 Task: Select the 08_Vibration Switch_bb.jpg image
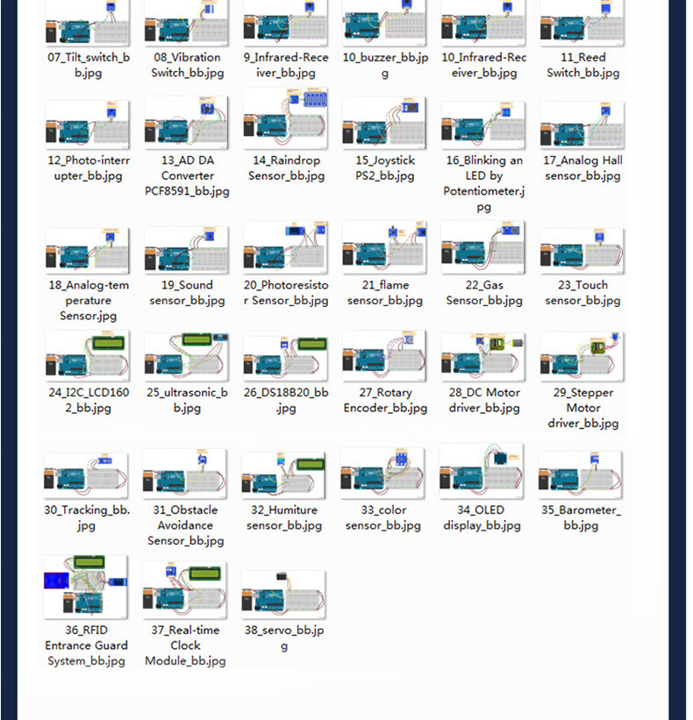pyautogui.click(x=187, y=23)
